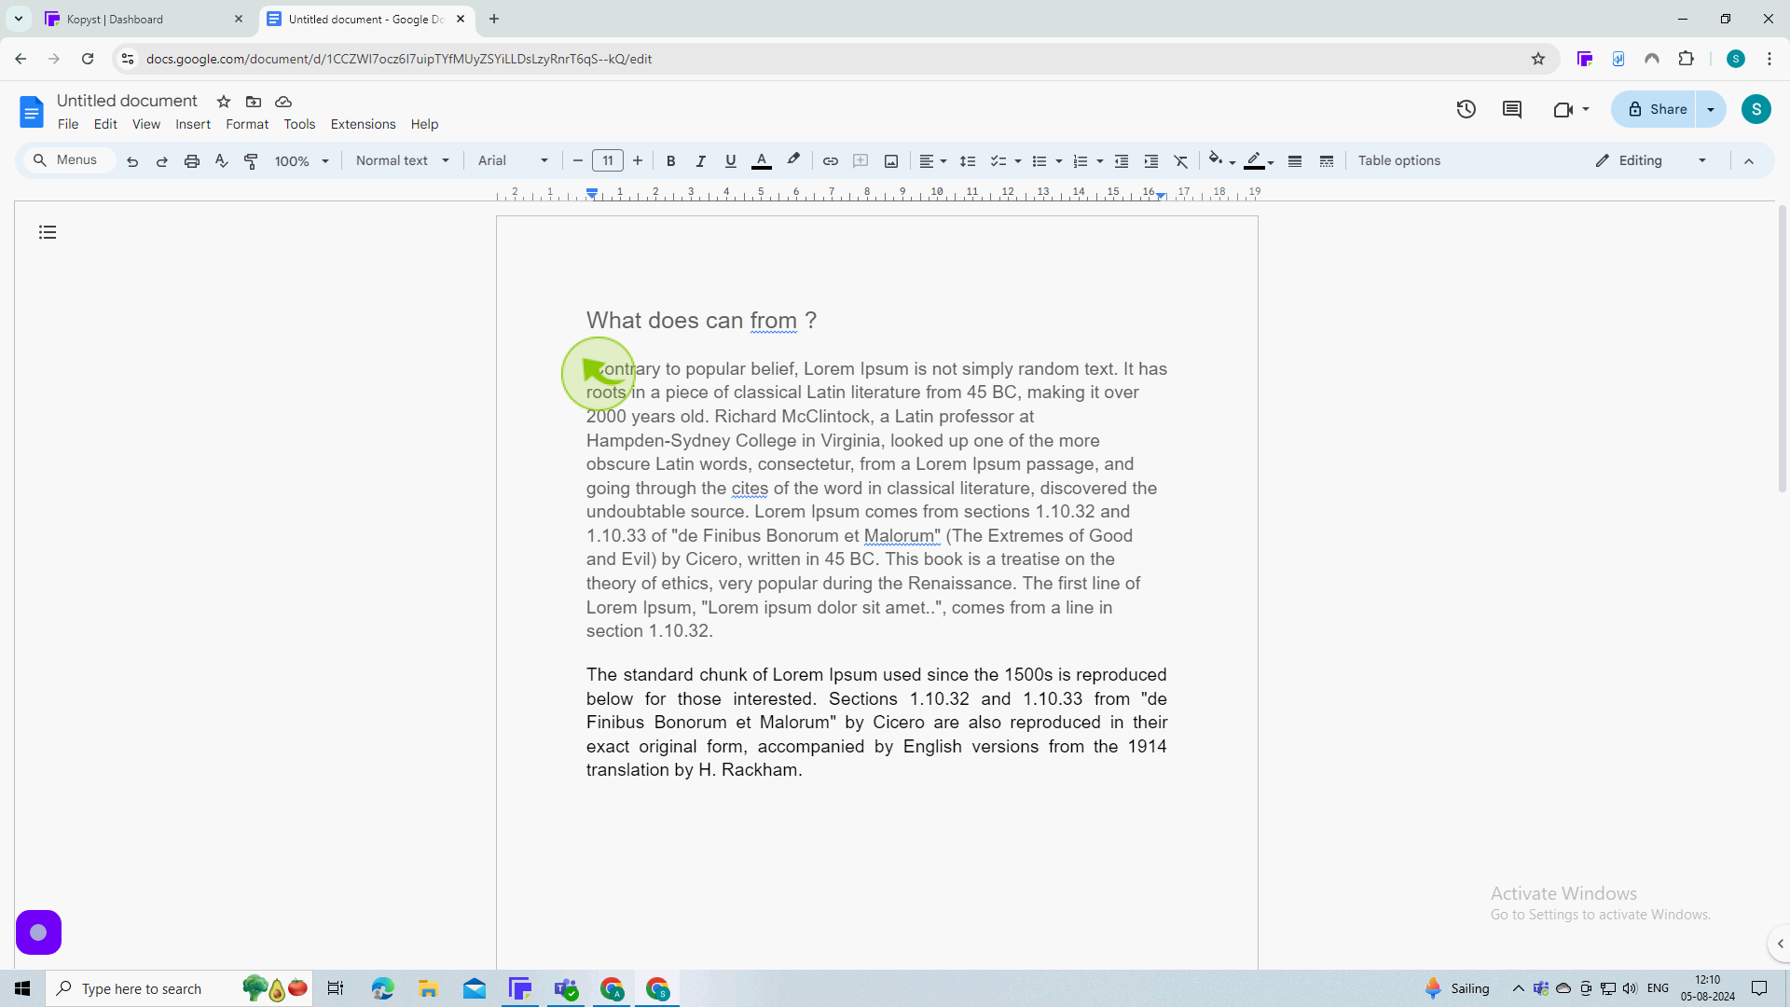Click the Underline formatting icon
Screen dimensions: 1790x1007
[x=729, y=159]
